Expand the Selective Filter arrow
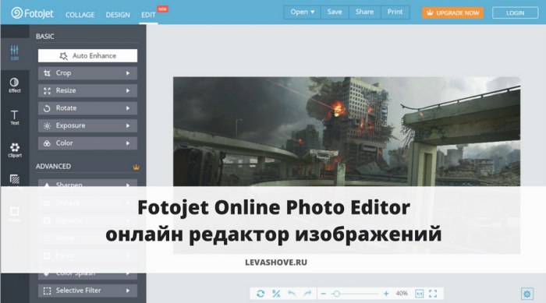 tap(128, 291)
